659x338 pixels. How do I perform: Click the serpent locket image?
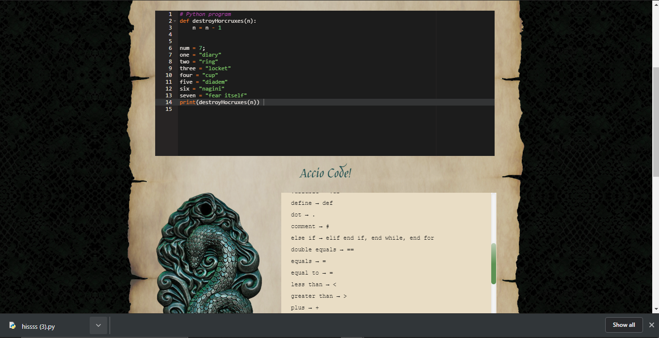tap(209, 253)
